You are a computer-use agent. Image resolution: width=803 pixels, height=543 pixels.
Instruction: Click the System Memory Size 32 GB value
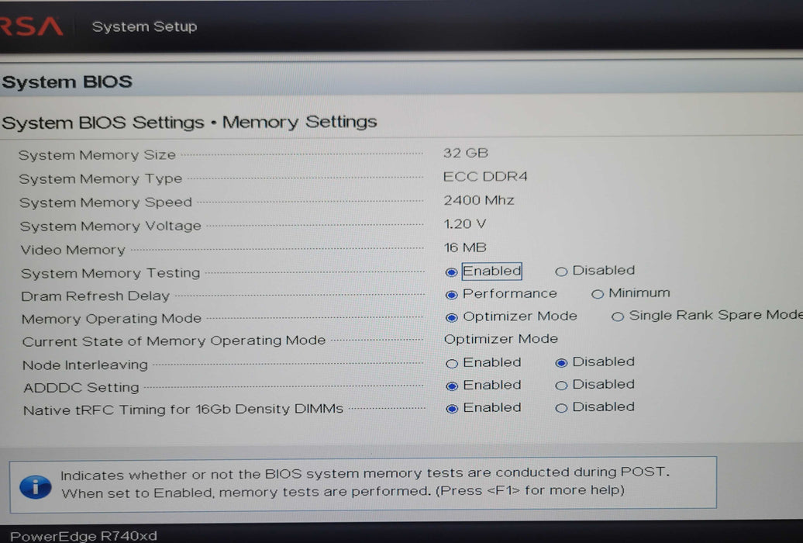pos(465,154)
